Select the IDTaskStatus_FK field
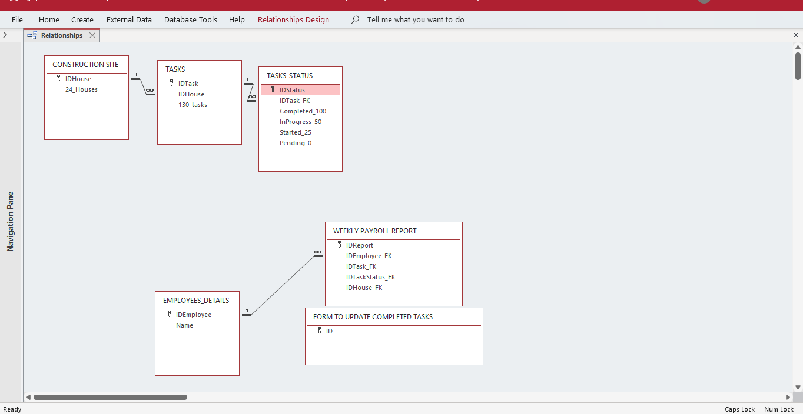Screen dimensions: 803x414 click(371, 277)
